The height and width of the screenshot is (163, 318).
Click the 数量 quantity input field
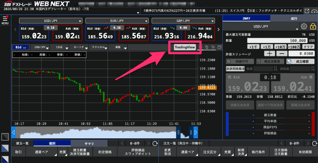pyautogui.click(x=277, y=41)
